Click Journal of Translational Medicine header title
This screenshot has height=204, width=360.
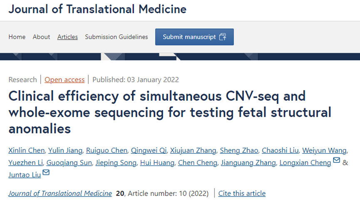[97, 9]
